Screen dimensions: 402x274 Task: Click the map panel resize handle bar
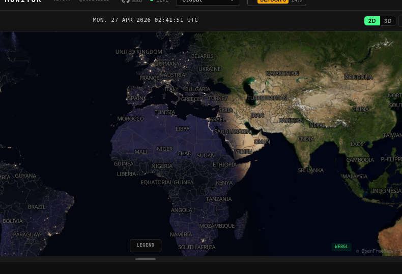click(146, 259)
